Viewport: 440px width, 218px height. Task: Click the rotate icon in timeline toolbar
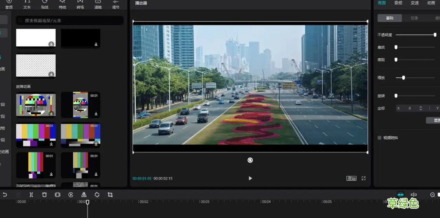pyautogui.click(x=97, y=195)
